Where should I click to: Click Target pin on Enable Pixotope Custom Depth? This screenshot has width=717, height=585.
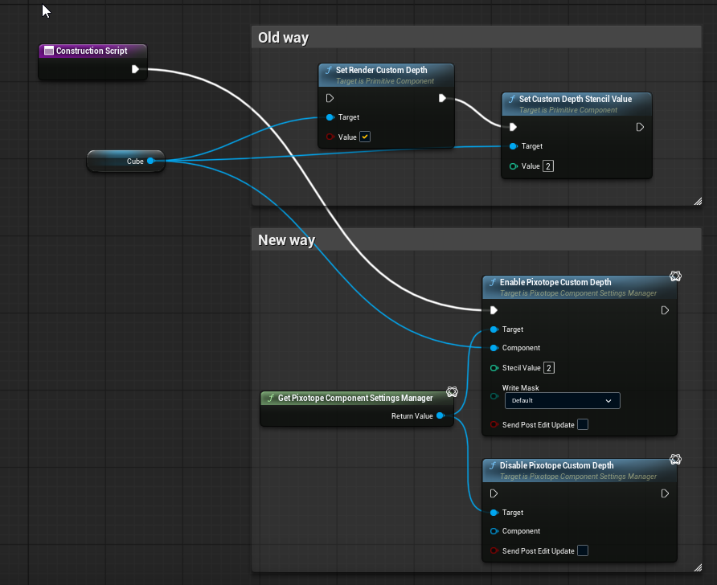(x=494, y=329)
